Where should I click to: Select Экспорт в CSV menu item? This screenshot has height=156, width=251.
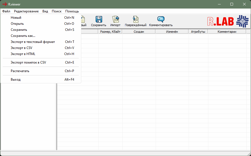pos(21,48)
